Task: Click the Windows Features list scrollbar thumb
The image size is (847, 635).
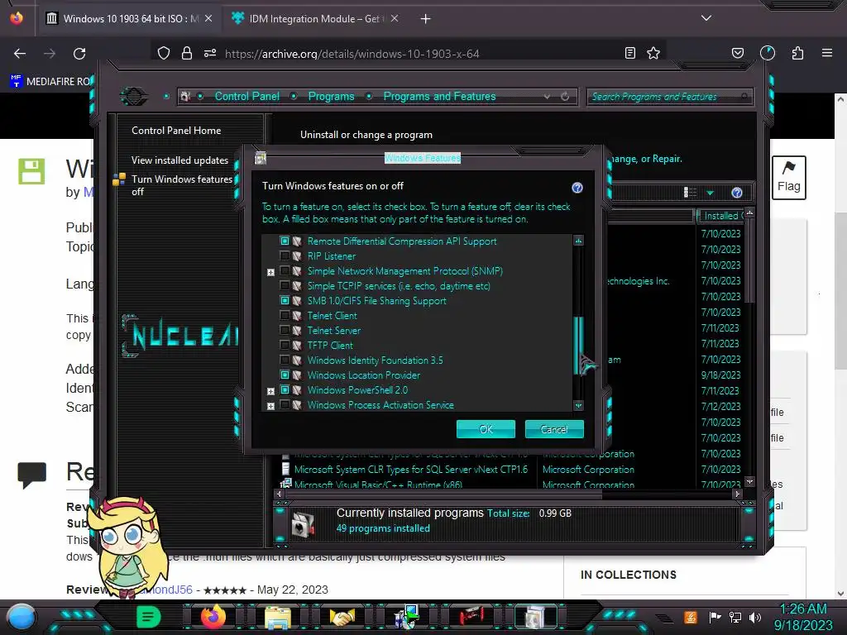Action: [x=578, y=346]
